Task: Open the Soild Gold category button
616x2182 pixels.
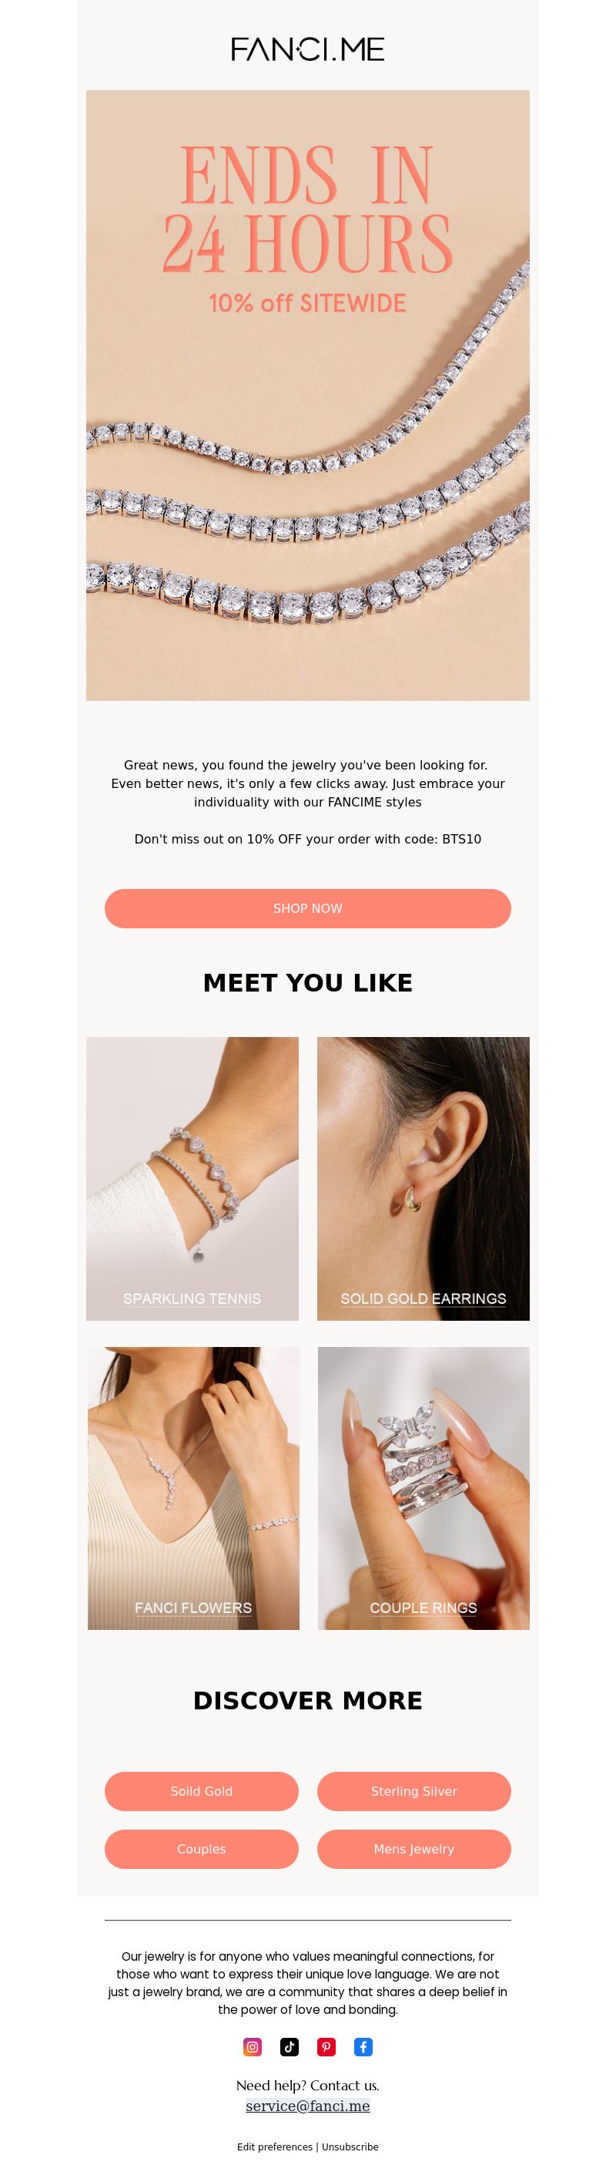Action: point(202,1790)
